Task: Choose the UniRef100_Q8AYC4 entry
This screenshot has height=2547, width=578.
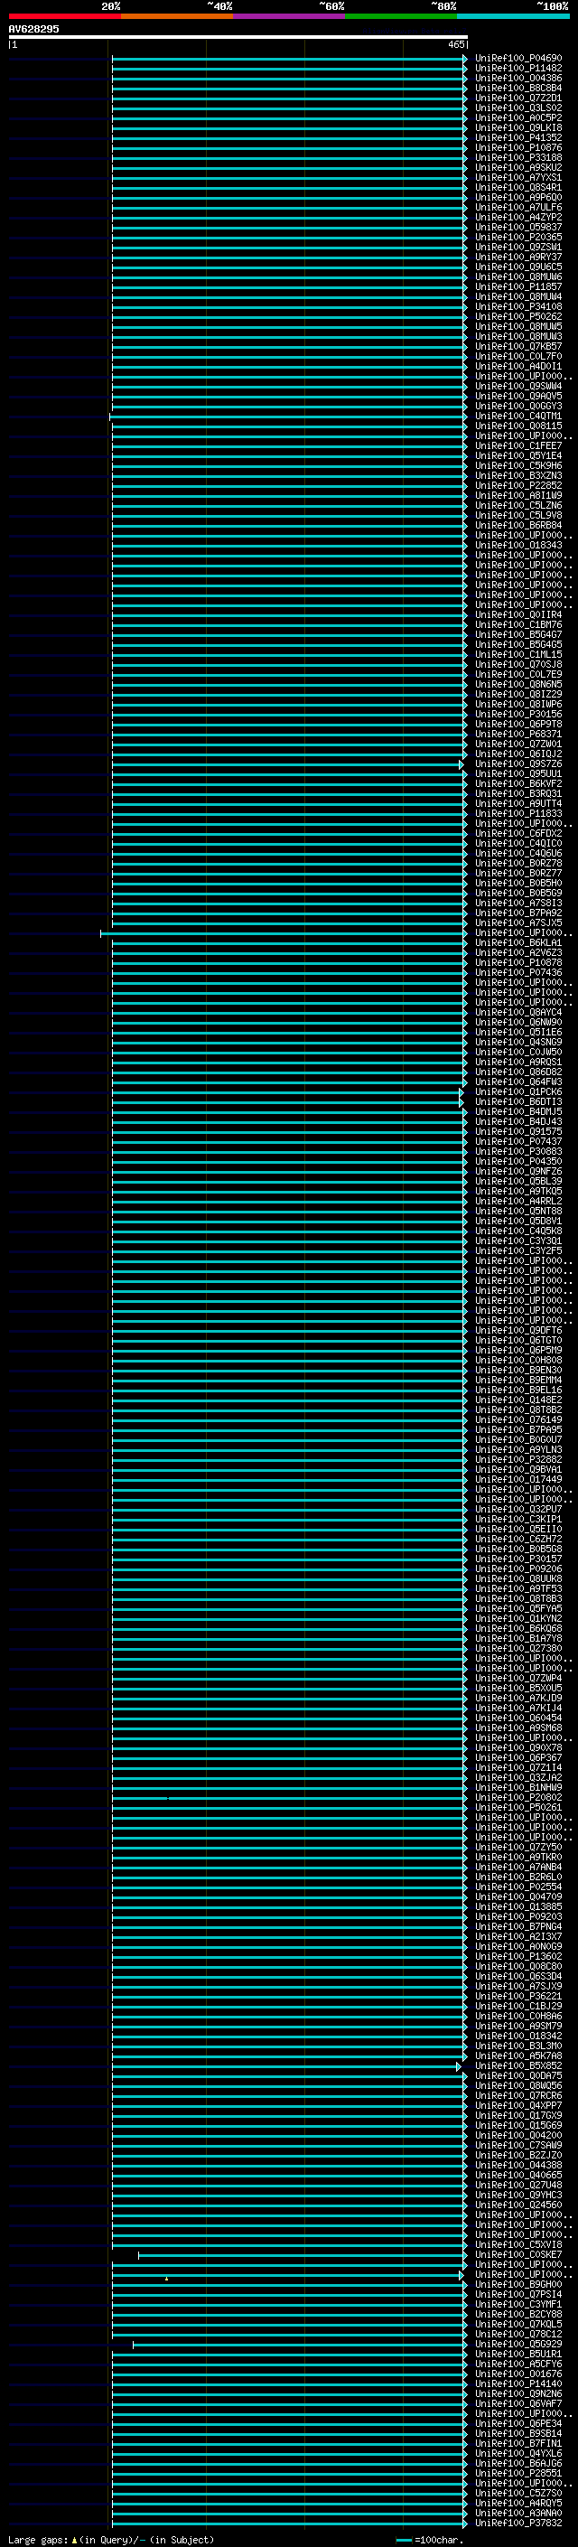Action: click(x=517, y=1013)
